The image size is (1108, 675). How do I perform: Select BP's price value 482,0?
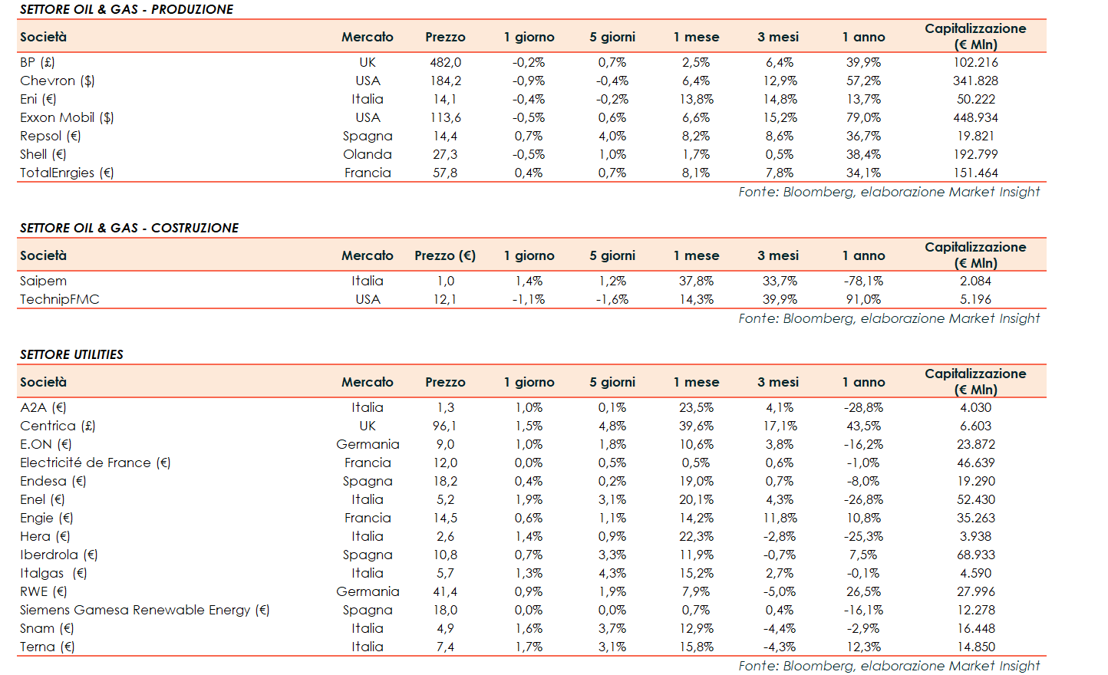[445, 62]
